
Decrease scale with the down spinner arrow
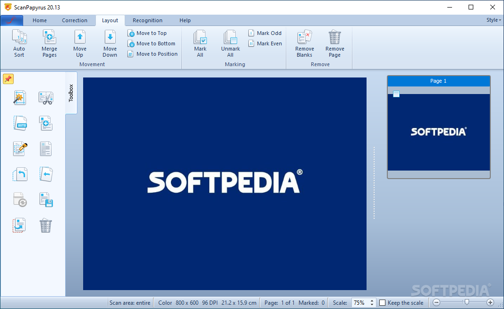(x=372, y=304)
